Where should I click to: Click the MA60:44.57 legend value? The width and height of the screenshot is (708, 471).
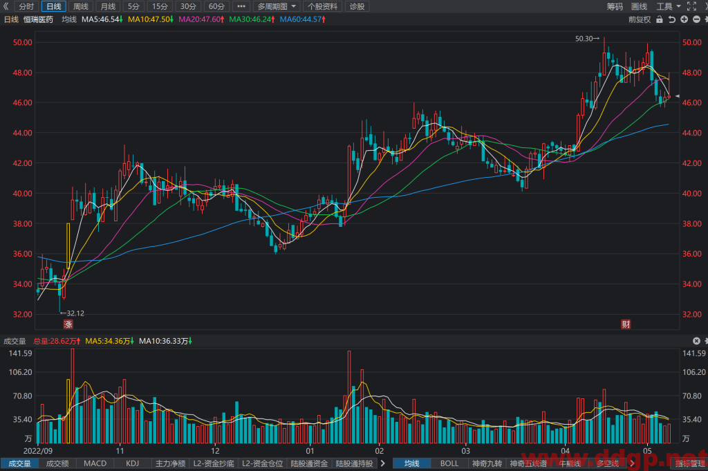tap(302, 19)
